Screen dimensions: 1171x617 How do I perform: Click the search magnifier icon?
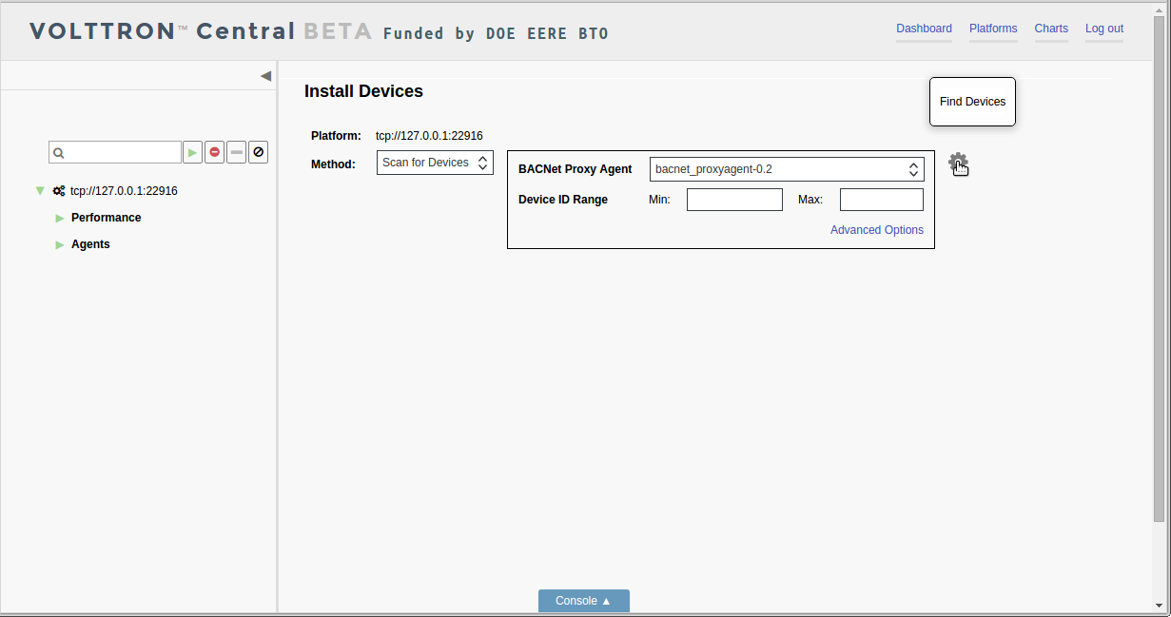click(58, 152)
